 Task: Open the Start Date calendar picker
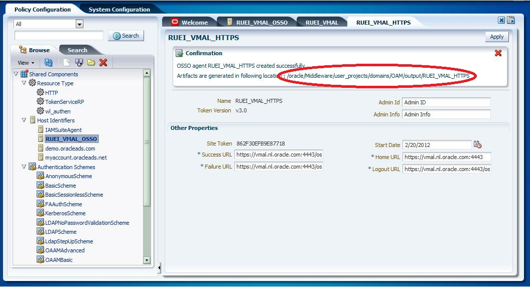tap(477, 145)
